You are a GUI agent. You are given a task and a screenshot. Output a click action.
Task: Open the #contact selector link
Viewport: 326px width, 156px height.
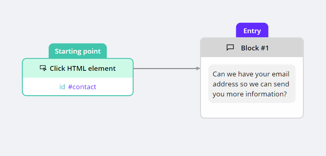coord(82,87)
